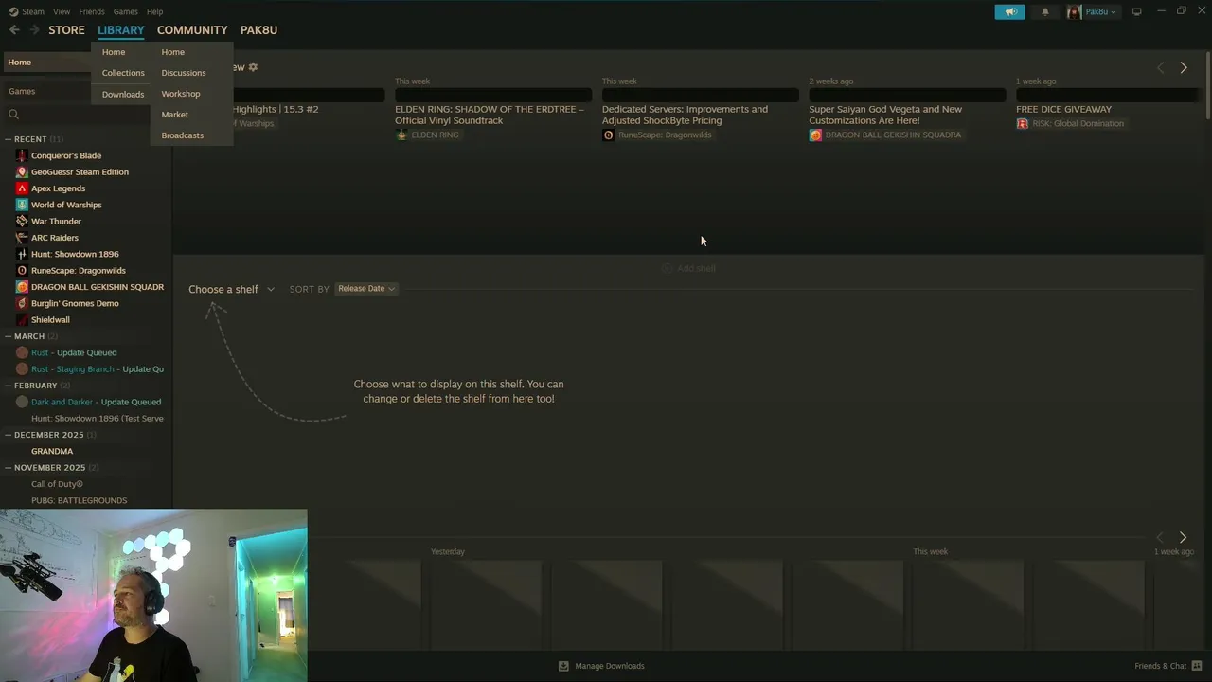The height and width of the screenshot is (682, 1212).
Task: Switch to the COMMUNITY tab
Action: pos(192,30)
